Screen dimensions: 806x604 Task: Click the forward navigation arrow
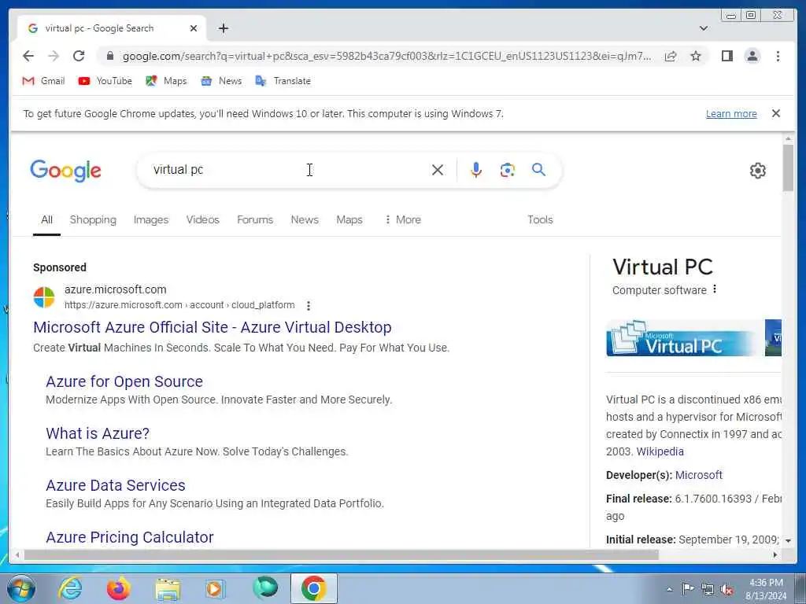[x=54, y=56]
